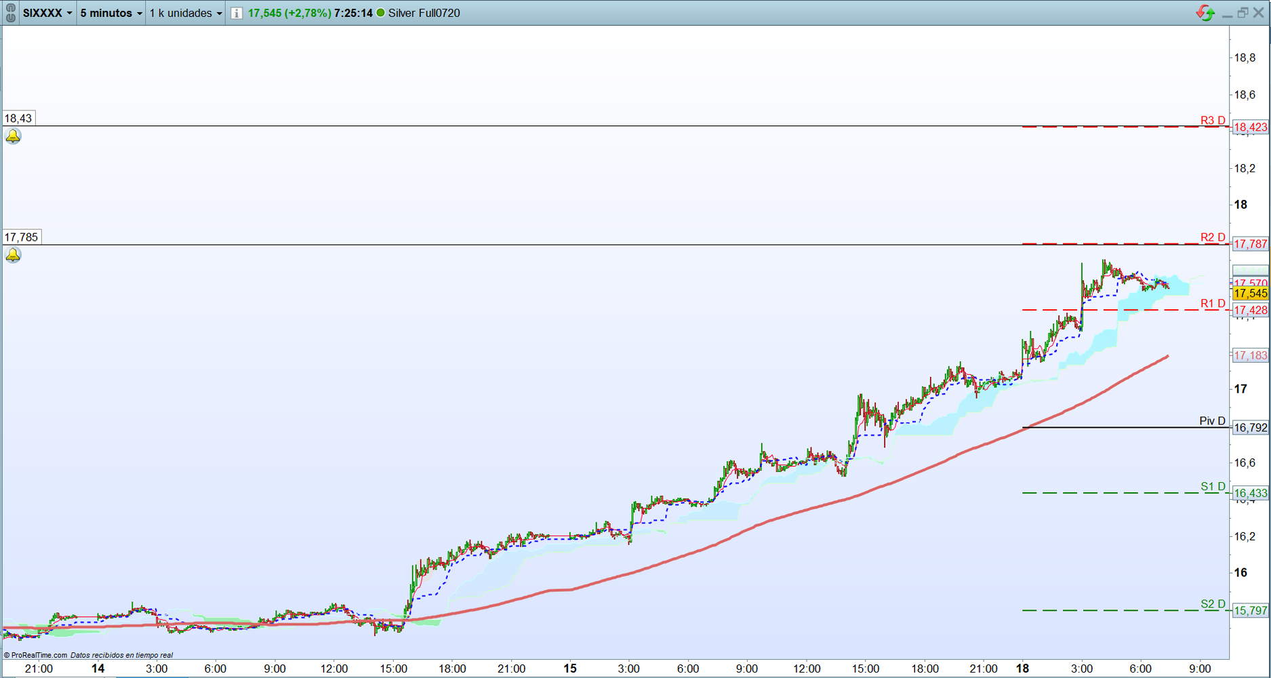Click the 17,545 (+2,78%) price quote
1271x678 pixels.
289,13
